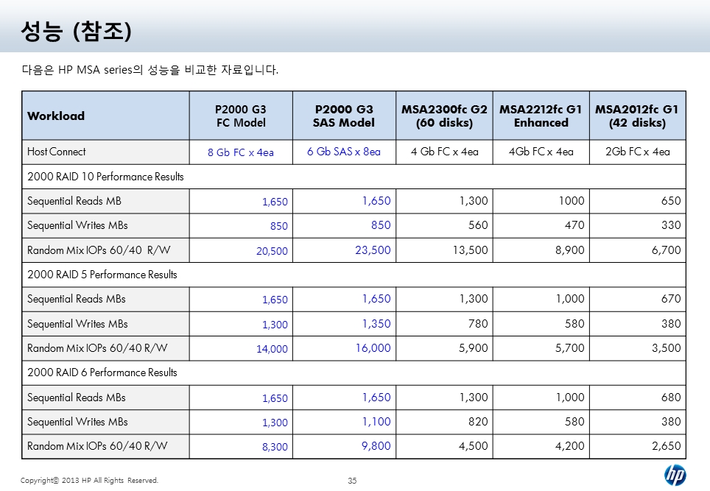Image resolution: width=710 pixels, height=491 pixels.
Task: Click the '8 Gb FC x 4ea' cell
Action: [241, 152]
